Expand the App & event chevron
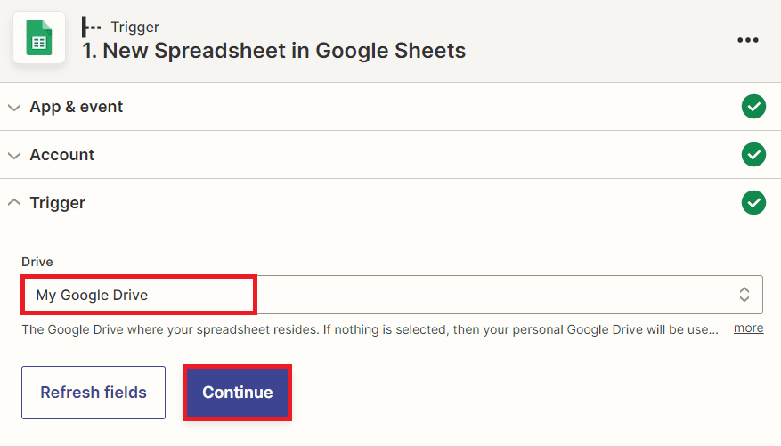 point(13,107)
